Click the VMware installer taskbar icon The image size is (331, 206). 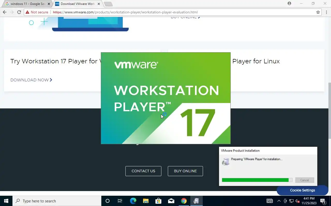(x=196, y=201)
